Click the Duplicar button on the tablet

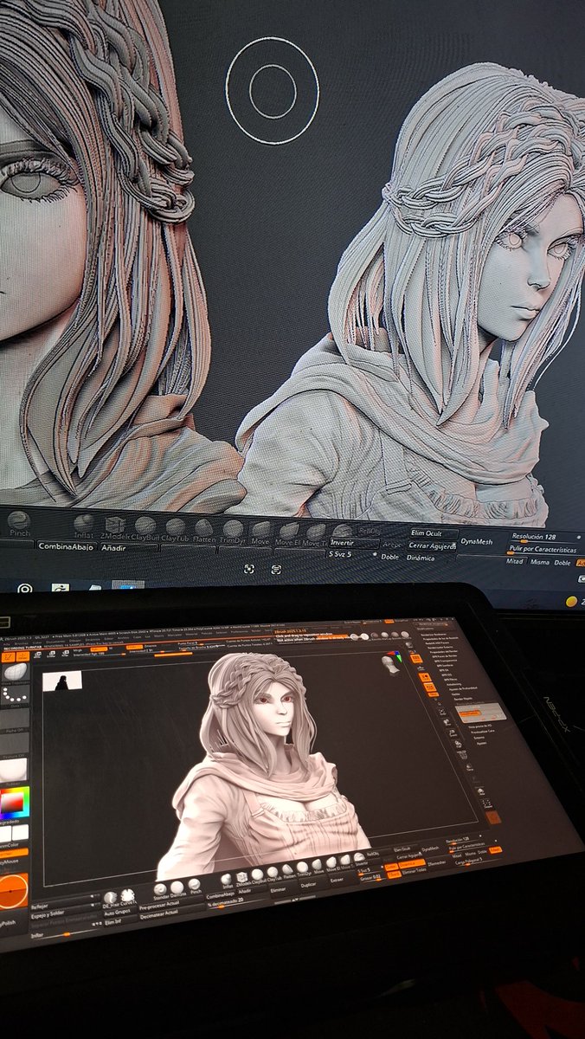311,885
